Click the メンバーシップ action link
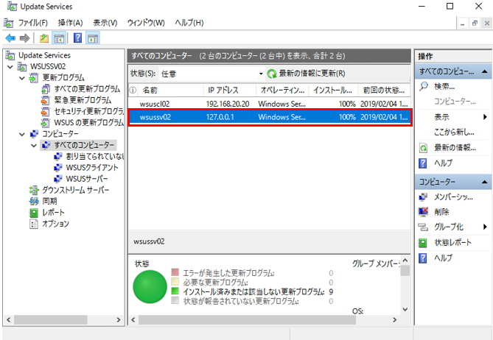 [453, 196]
